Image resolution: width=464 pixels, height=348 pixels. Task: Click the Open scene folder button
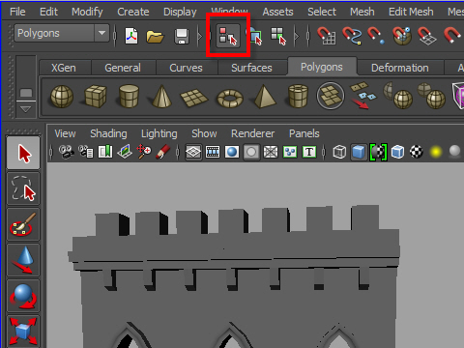click(x=155, y=36)
